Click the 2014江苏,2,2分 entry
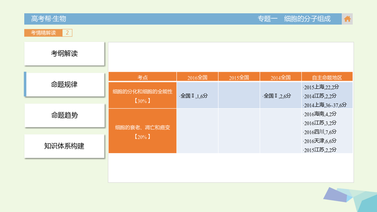The image size is (377, 212). tap(319, 96)
